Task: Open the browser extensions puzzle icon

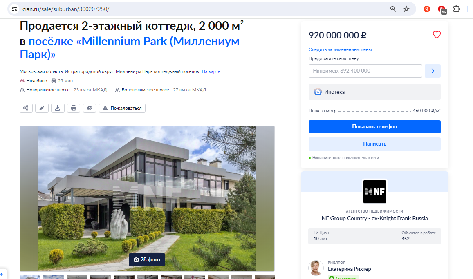Action: pos(456,9)
